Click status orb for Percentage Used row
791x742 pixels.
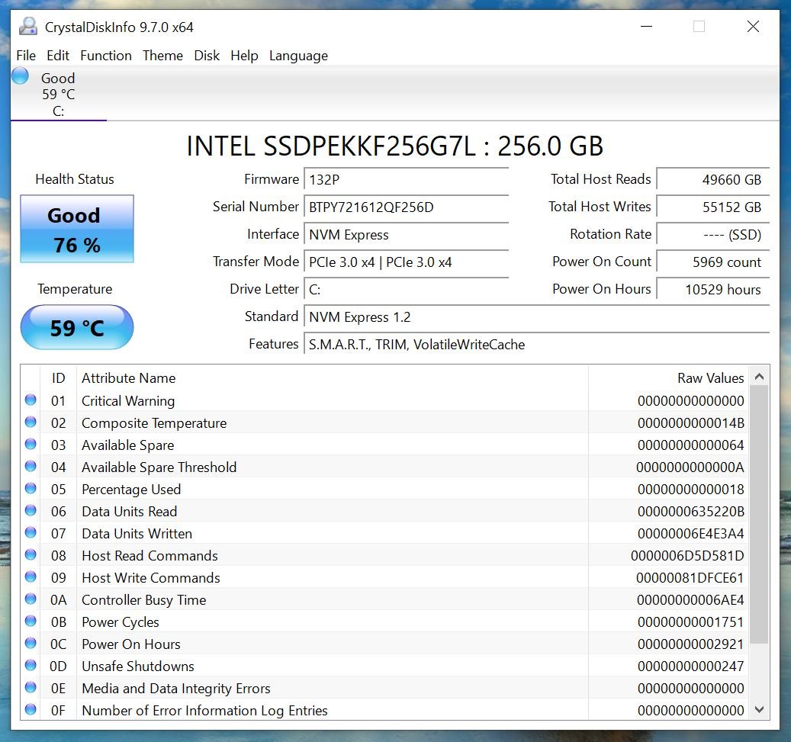(x=31, y=489)
